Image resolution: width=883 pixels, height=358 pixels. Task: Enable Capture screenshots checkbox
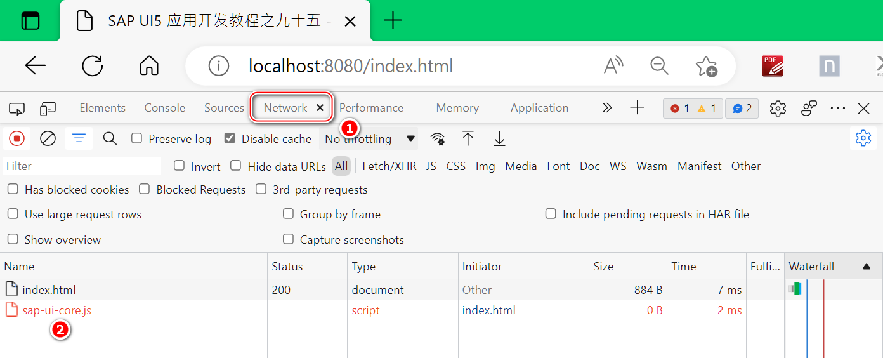click(x=288, y=239)
